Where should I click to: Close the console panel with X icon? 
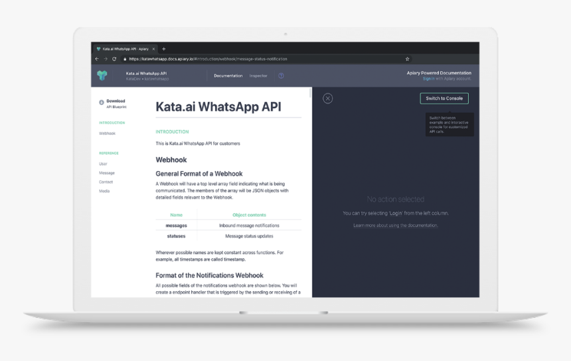coord(327,98)
